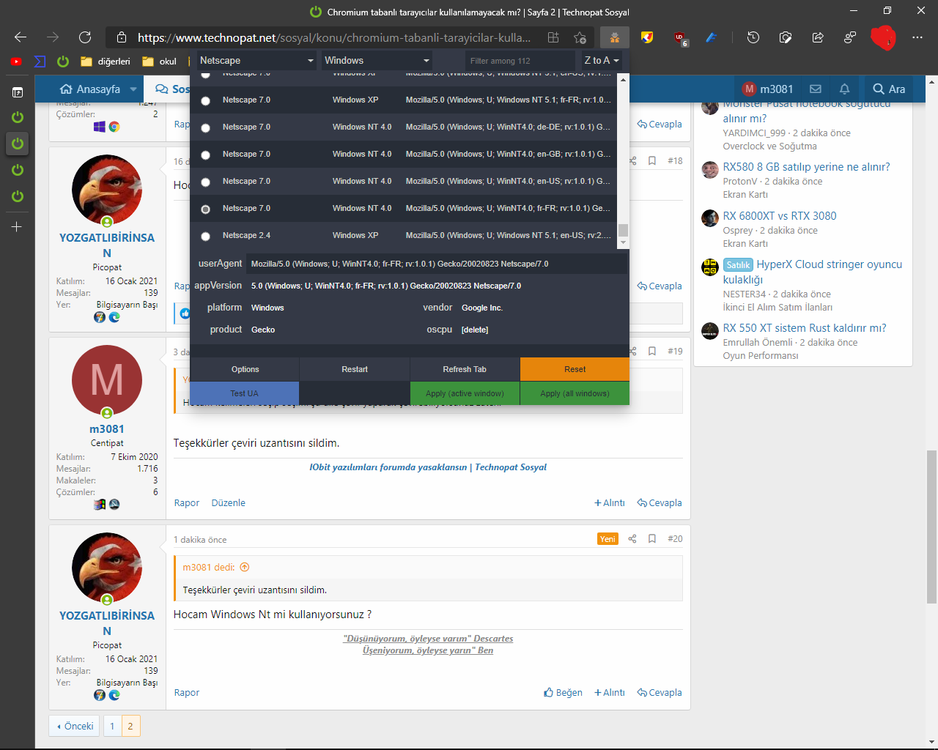This screenshot has height=750, width=938.
Task: Open the forum notifications bell
Action: [x=844, y=89]
